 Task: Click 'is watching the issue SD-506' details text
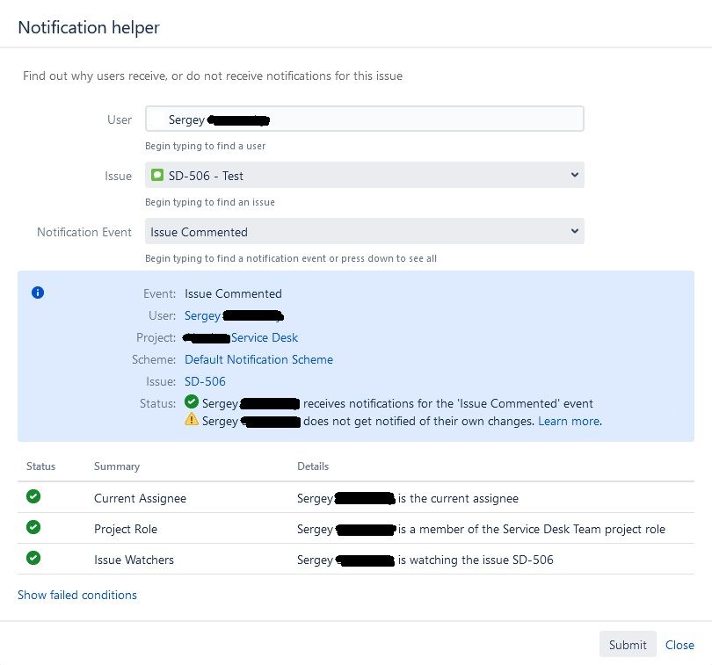[476, 560]
